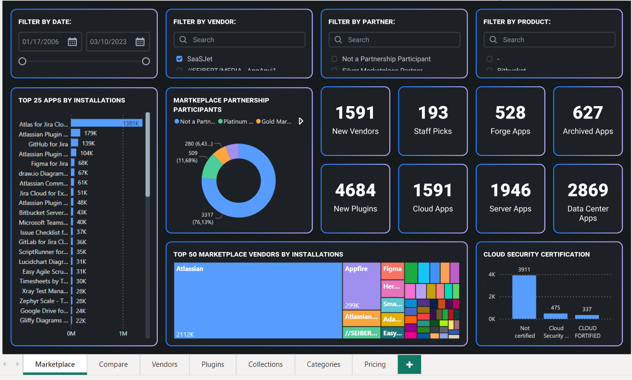Select the 193 Staff Picks card
Screen dimensions: 632x380
pos(433,121)
